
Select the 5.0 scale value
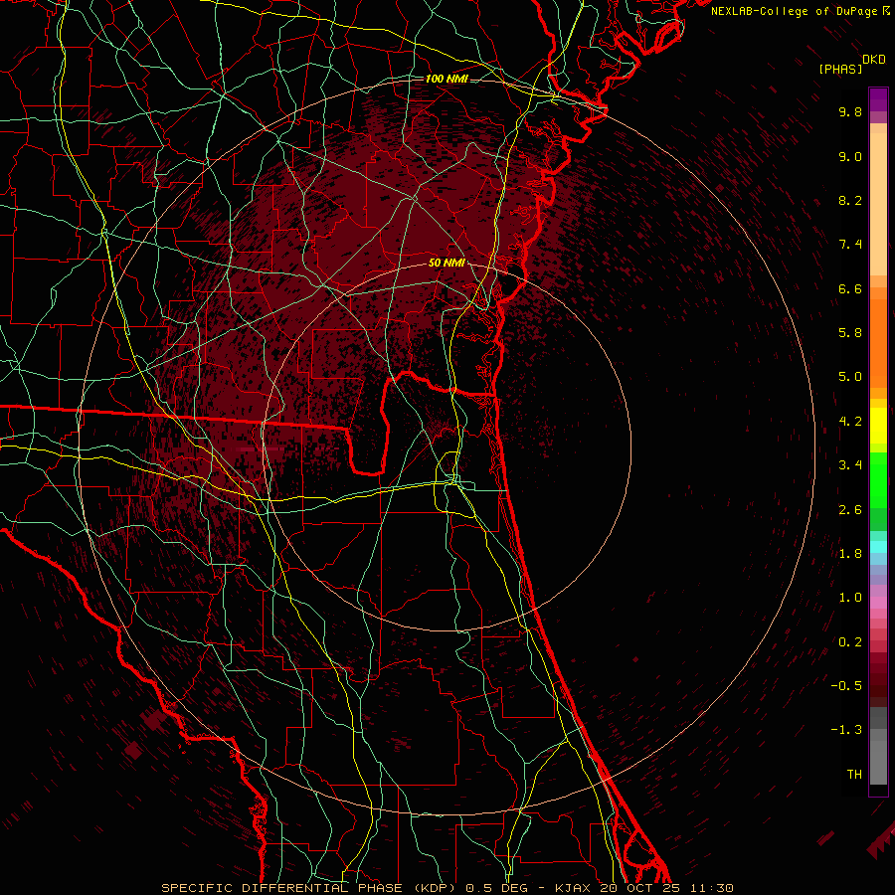(x=850, y=377)
